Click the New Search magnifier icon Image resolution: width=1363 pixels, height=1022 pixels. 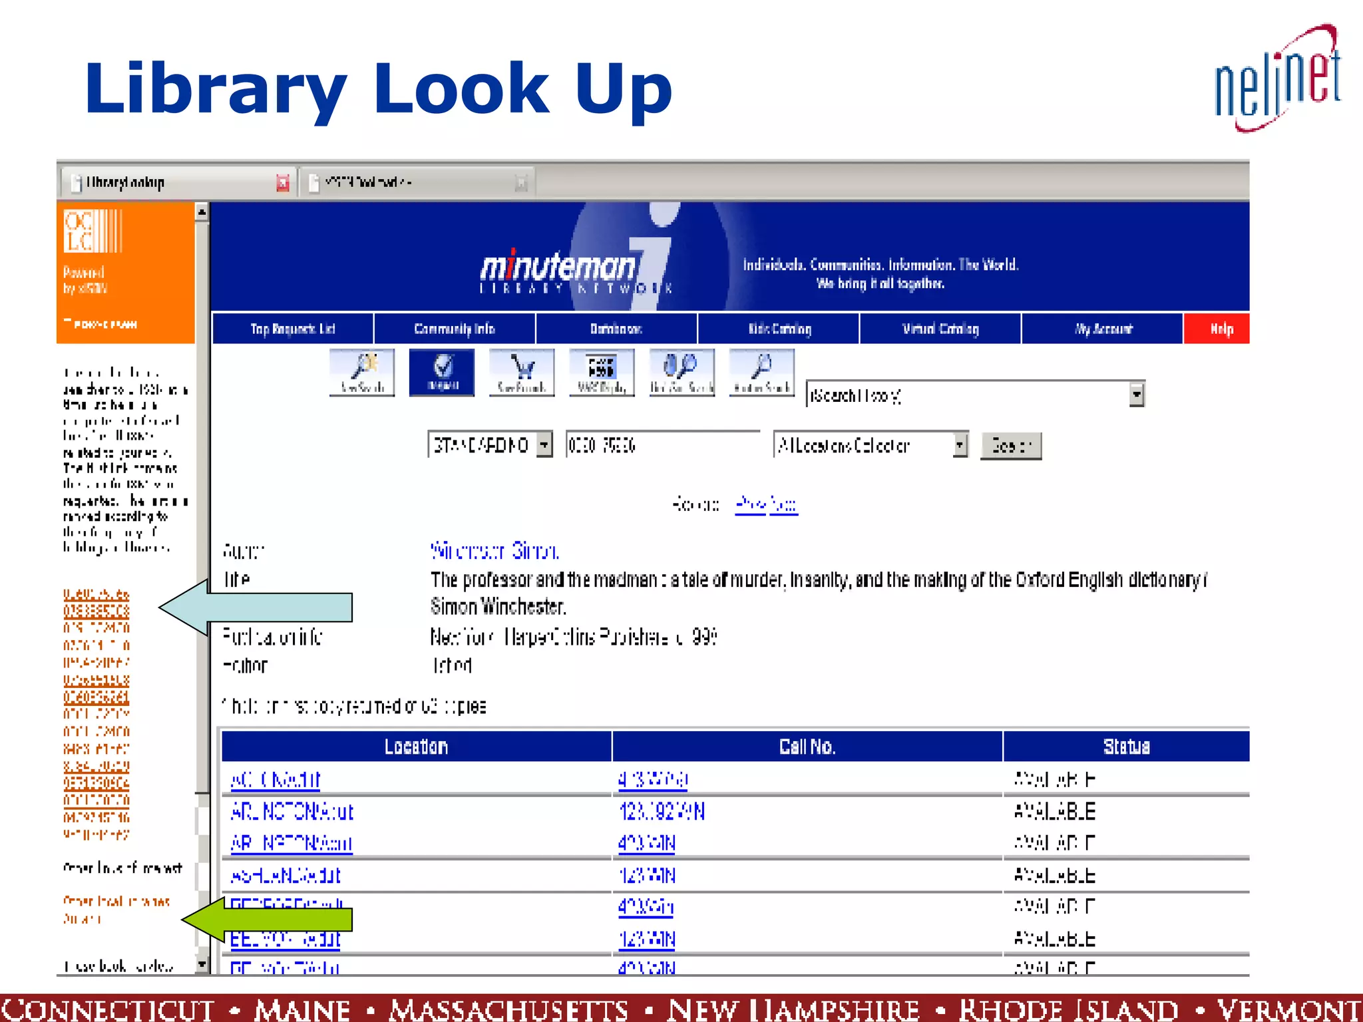pos(361,372)
